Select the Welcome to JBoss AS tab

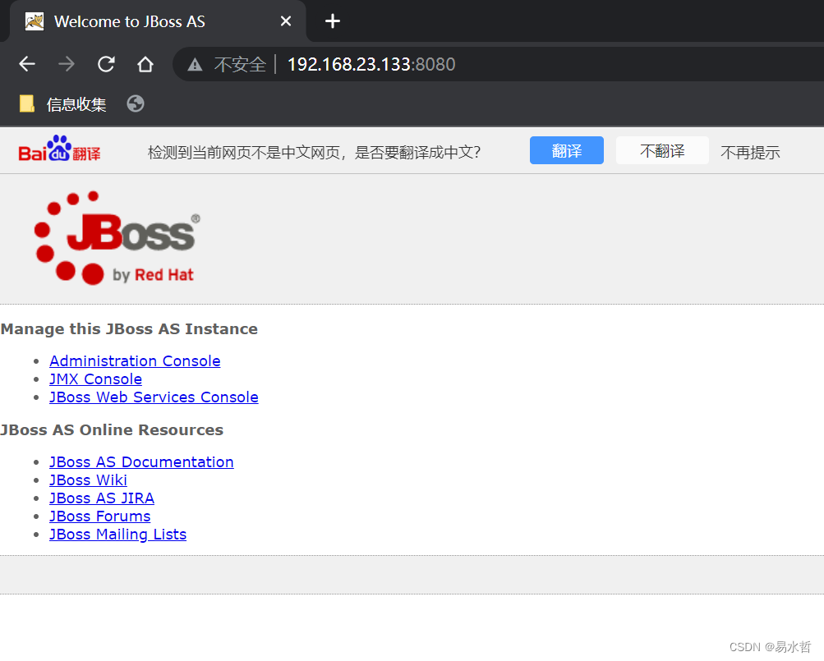click(x=158, y=21)
